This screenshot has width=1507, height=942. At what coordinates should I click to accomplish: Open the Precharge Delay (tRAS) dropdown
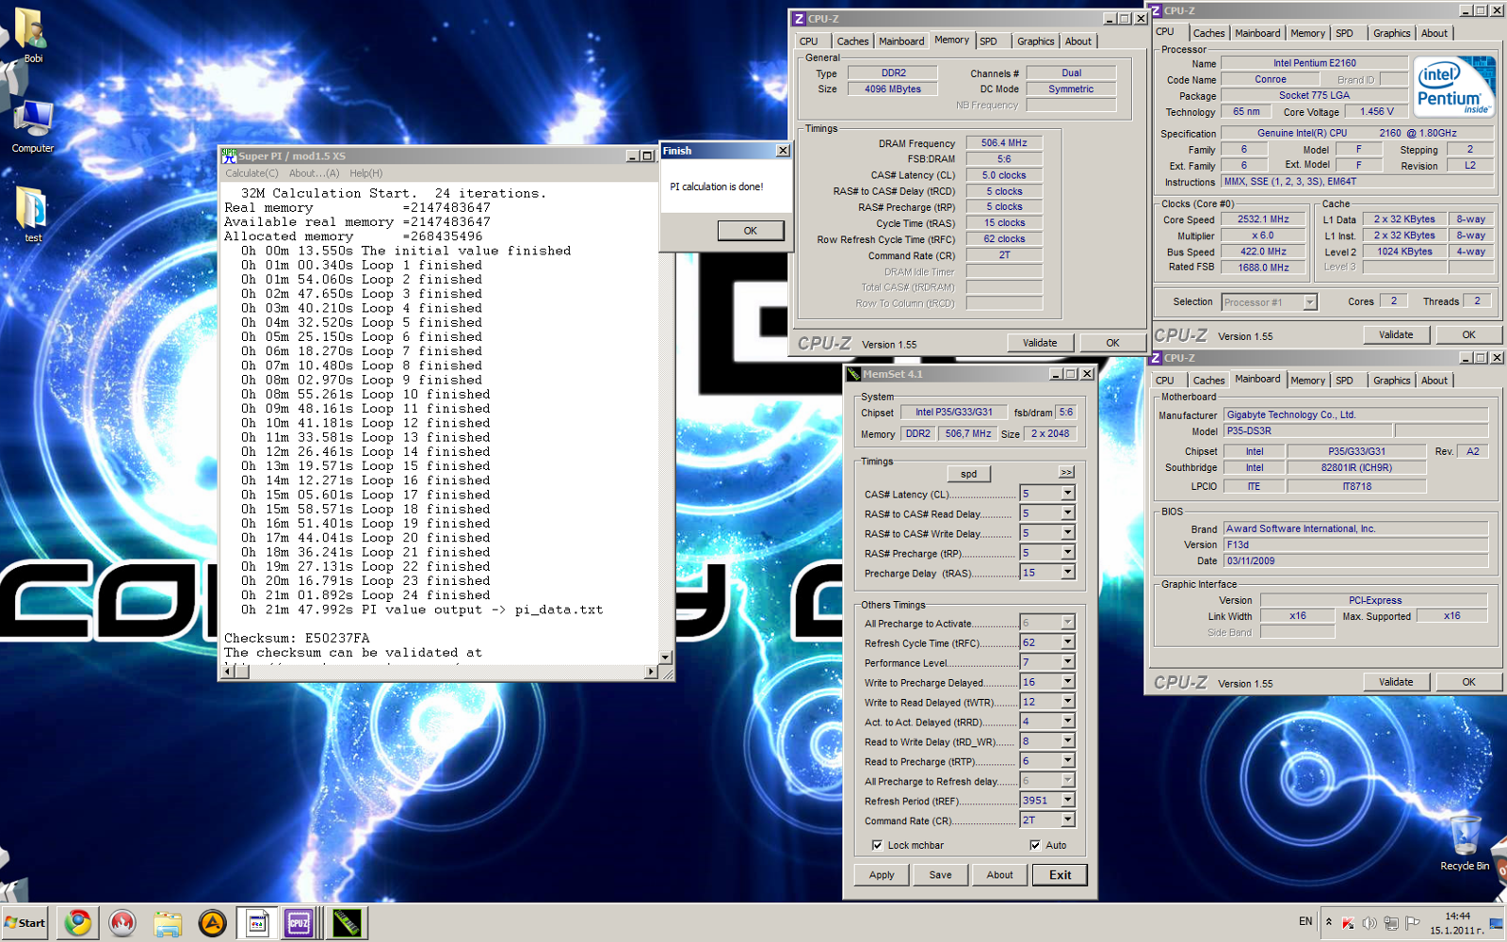point(1068,573)
